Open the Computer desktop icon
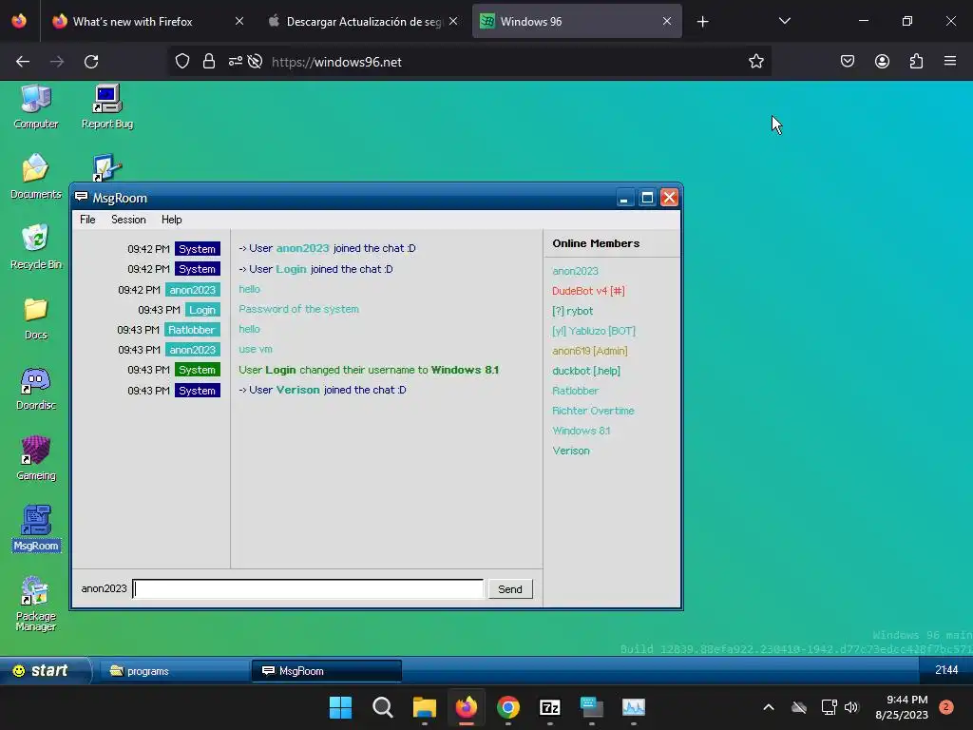This screenshot has width=973, height=730. pyautogui.click(x=36, y=106)
